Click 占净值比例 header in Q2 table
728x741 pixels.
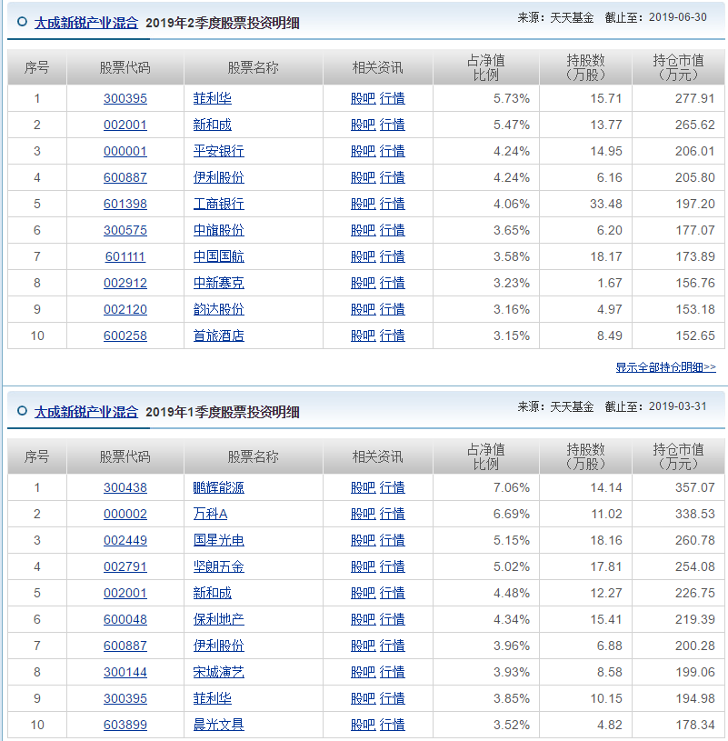485,67
